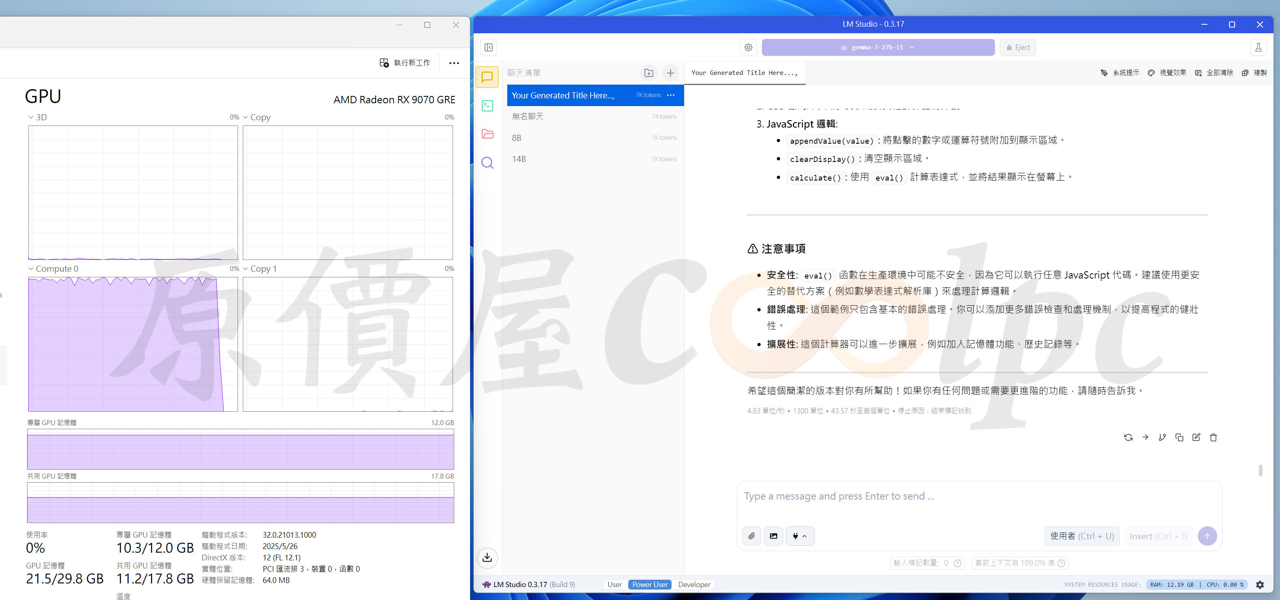1280x600 pixels.
Task: Open the 無名聊天 chat
Action: [595, 116]
